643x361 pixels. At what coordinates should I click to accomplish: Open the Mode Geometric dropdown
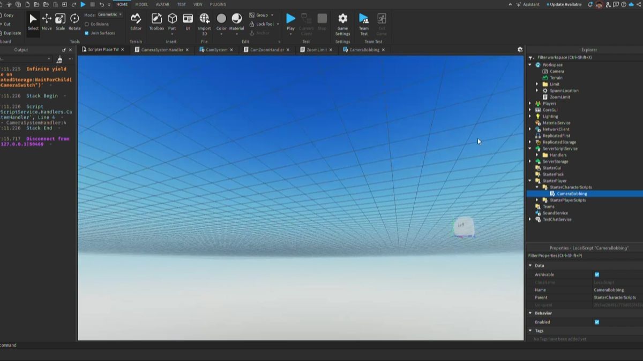pos(110,14)
